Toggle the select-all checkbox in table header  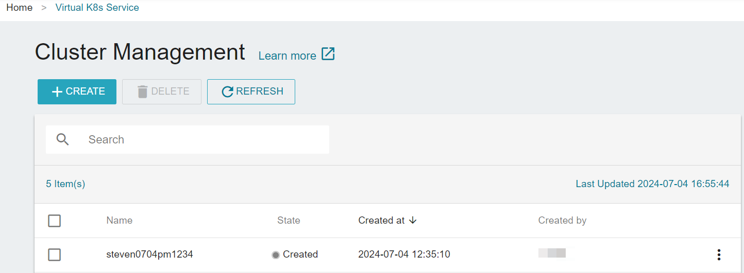[x=54, y=221]
